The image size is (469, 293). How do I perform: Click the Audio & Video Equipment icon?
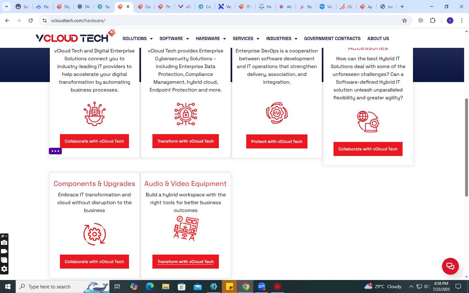point(186,229)
